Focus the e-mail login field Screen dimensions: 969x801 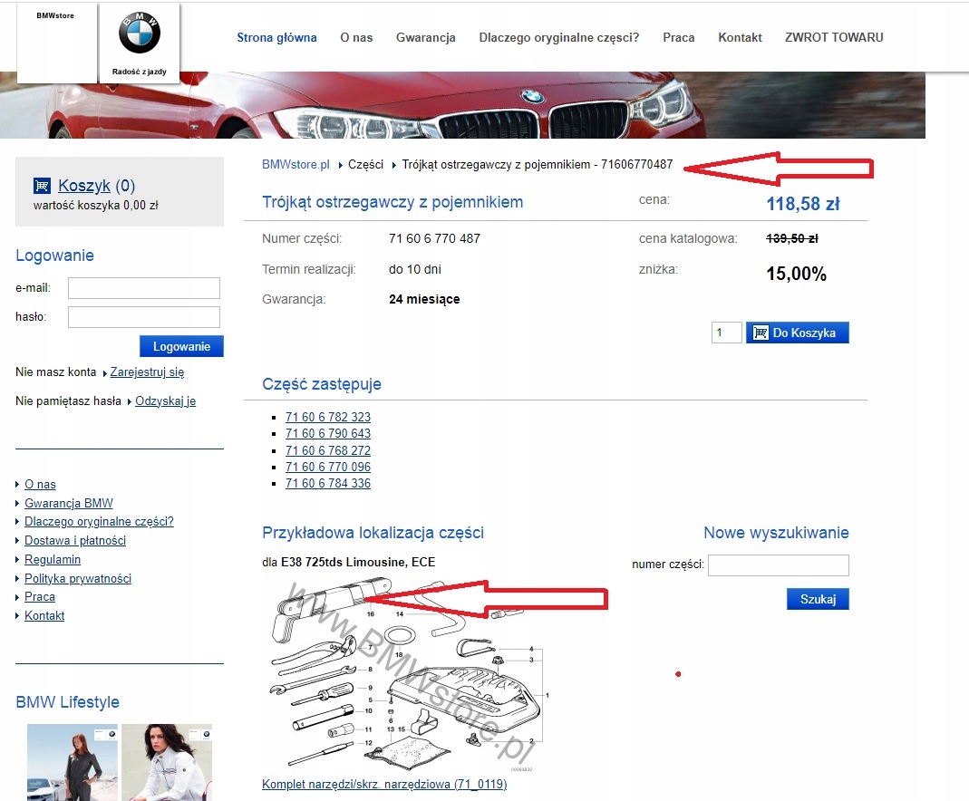tap(144, 288)
